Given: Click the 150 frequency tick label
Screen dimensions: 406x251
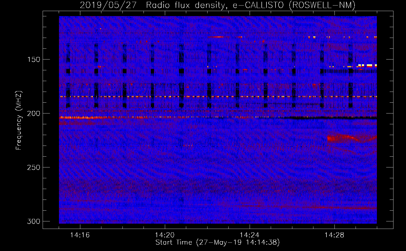Looking at the screenshot, I should [34, 59].
